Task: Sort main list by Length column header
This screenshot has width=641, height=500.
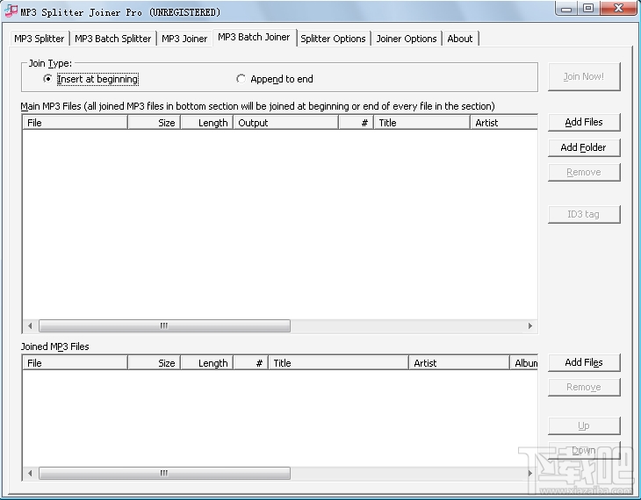Action: [207, 123]
